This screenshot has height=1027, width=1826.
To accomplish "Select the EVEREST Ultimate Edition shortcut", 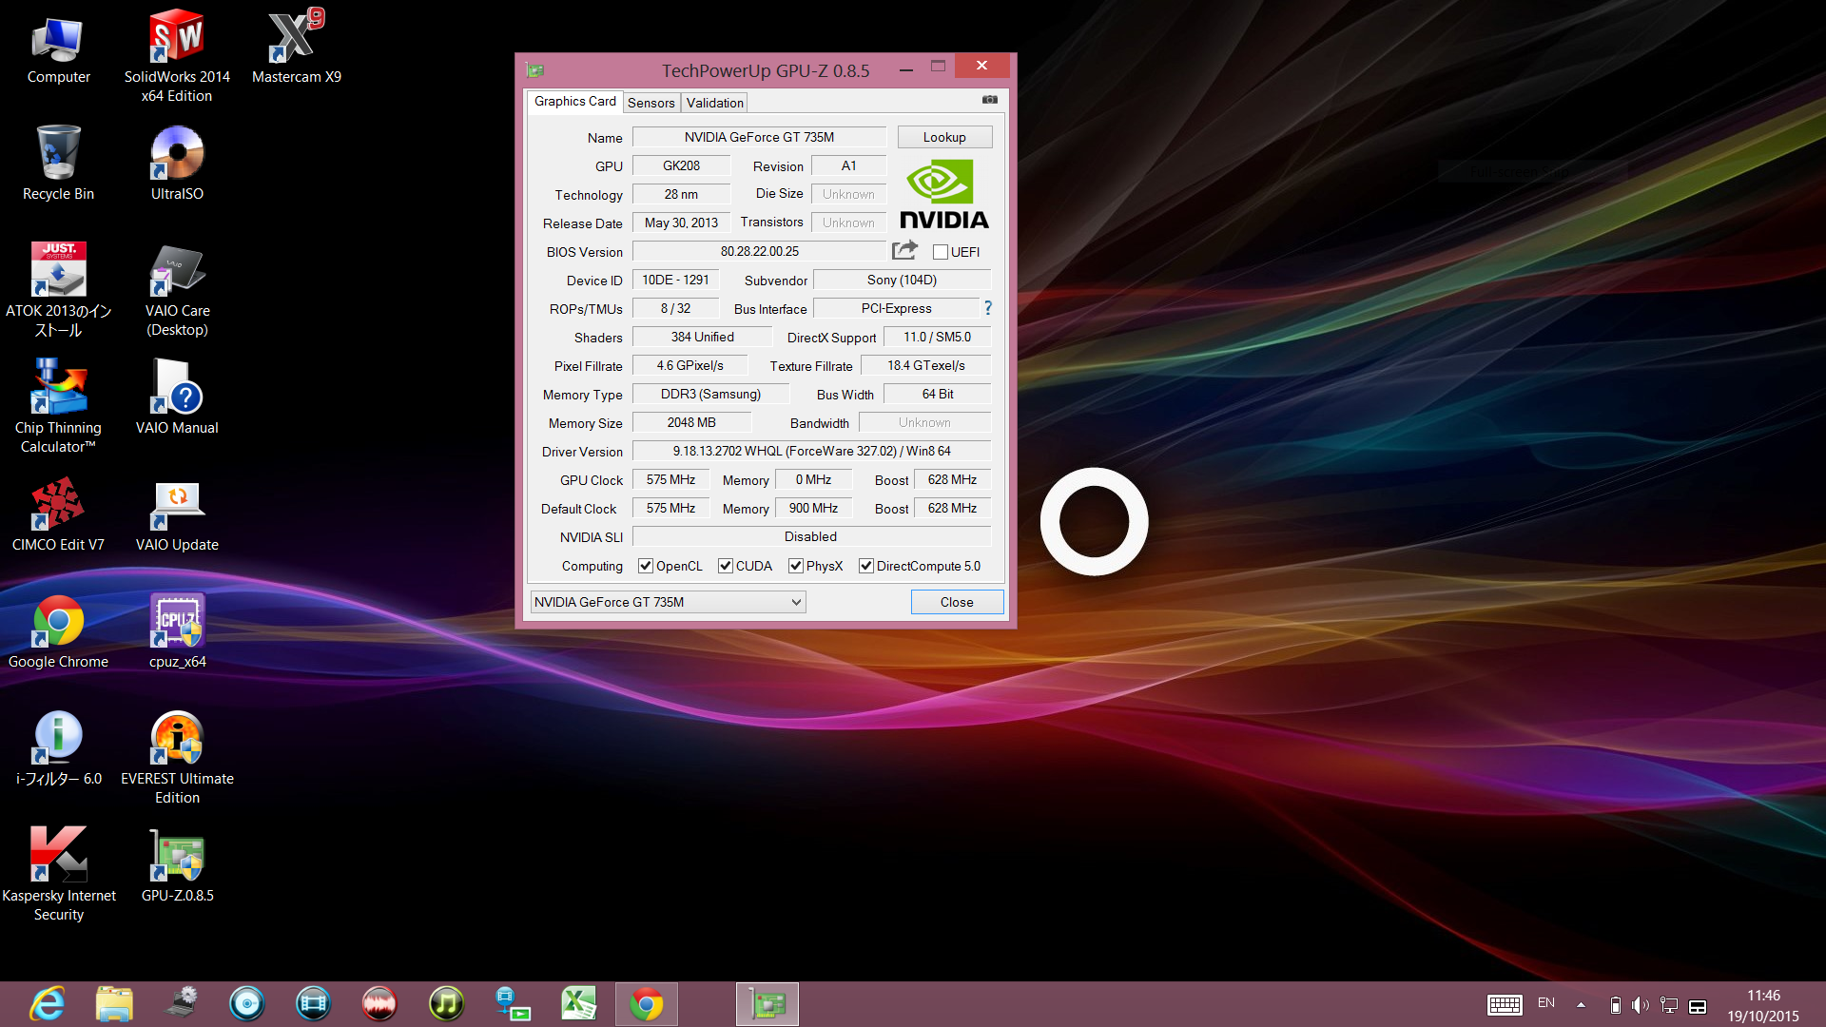I will [x=177, y=758].
